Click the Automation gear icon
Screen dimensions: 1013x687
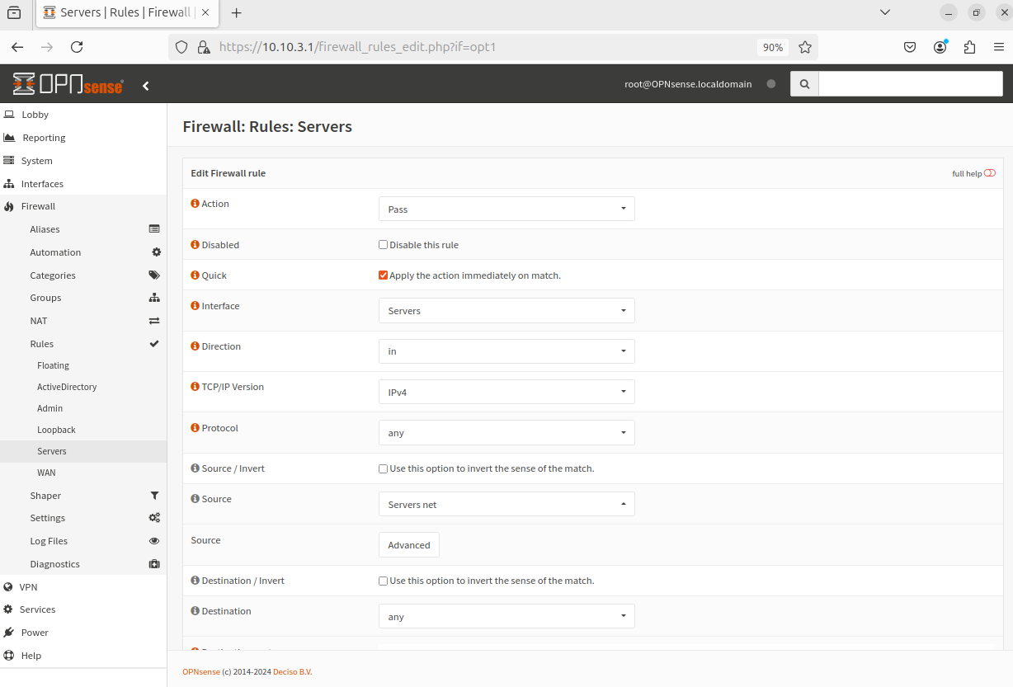(x=156, y=252)
